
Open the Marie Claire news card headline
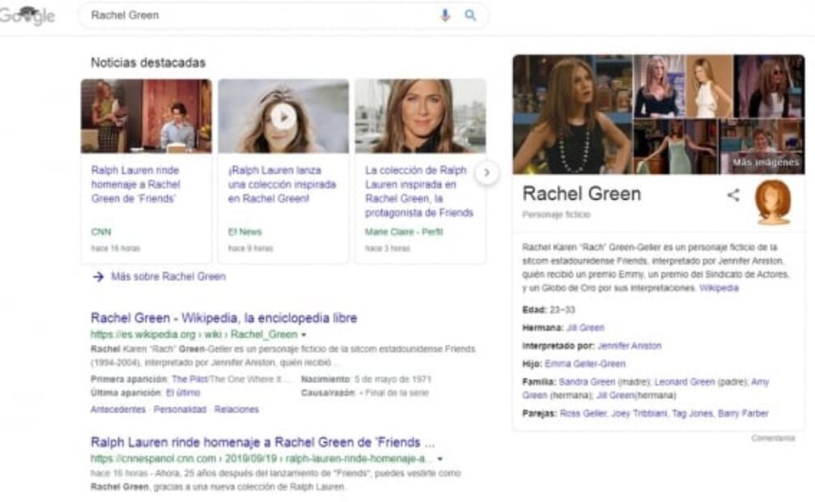[418, 192]
